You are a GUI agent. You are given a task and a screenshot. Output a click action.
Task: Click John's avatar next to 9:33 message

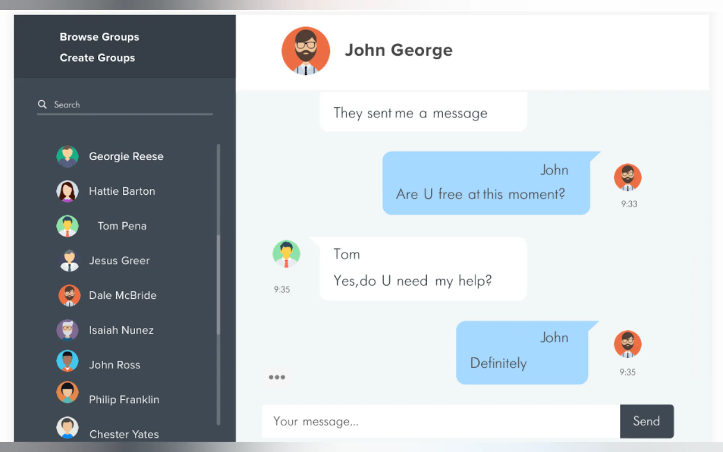627,177
